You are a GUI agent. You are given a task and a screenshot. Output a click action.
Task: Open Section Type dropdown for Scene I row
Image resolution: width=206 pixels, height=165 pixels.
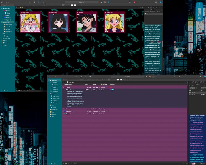point(105,90)
